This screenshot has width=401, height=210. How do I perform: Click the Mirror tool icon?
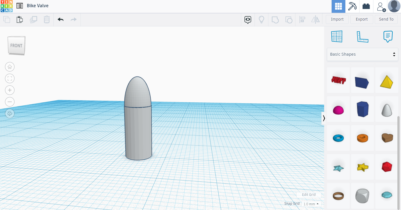coord(316,19)
